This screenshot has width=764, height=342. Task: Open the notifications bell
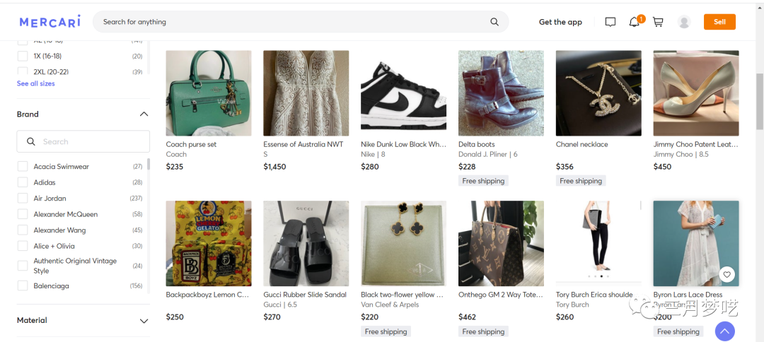(x=634, y=22)
